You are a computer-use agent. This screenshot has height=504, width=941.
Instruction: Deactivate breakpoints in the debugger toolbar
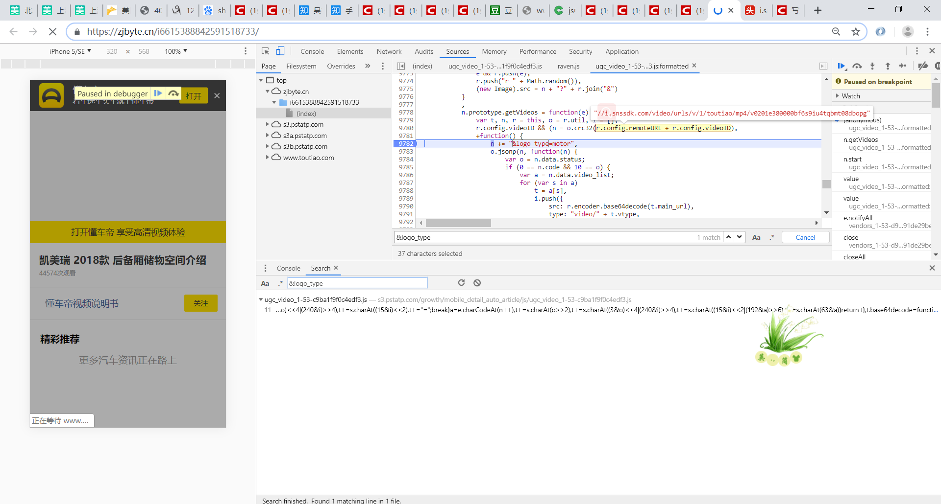[x=923, y=66]
